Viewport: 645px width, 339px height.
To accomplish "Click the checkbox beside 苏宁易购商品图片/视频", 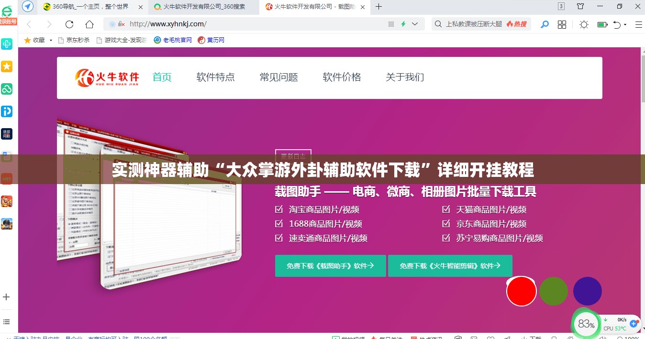I will tap(446, 238).
